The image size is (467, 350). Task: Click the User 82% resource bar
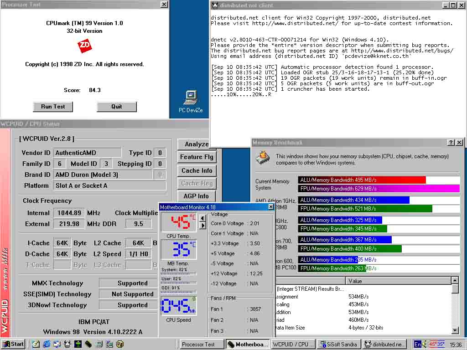[x=179, y=283]
